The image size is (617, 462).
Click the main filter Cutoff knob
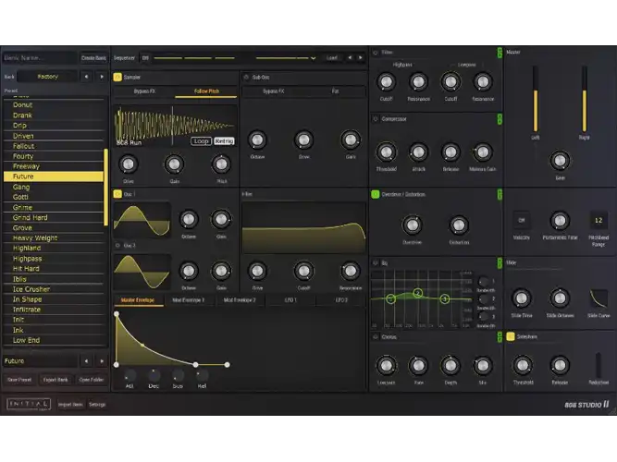pos(303,271)
